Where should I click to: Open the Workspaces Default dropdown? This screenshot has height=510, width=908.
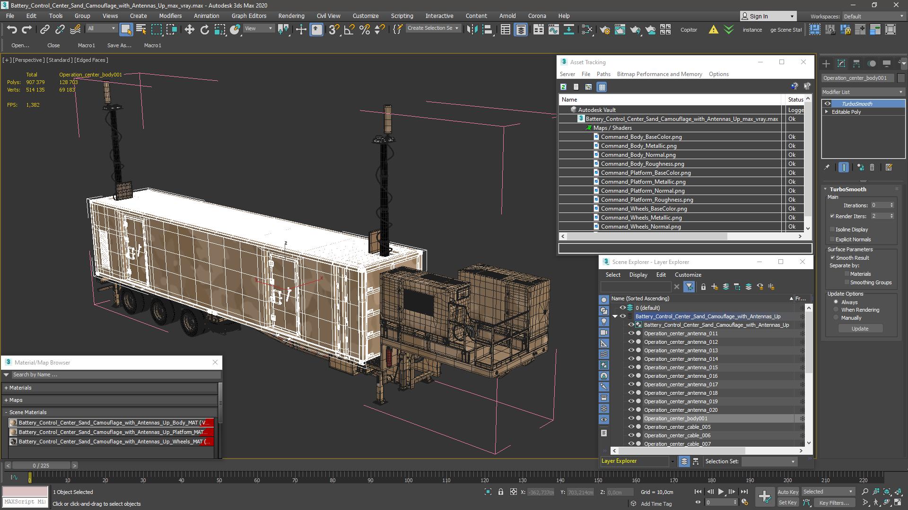(873, 16)
